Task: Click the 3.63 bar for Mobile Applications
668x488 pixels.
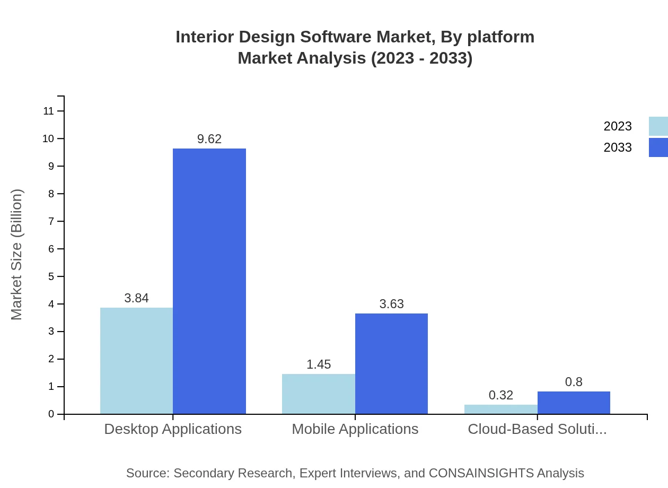Action: pos(391,363)
